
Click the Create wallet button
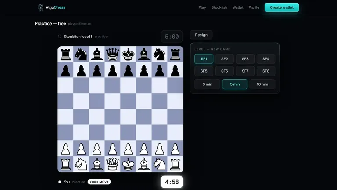(282, 7)
